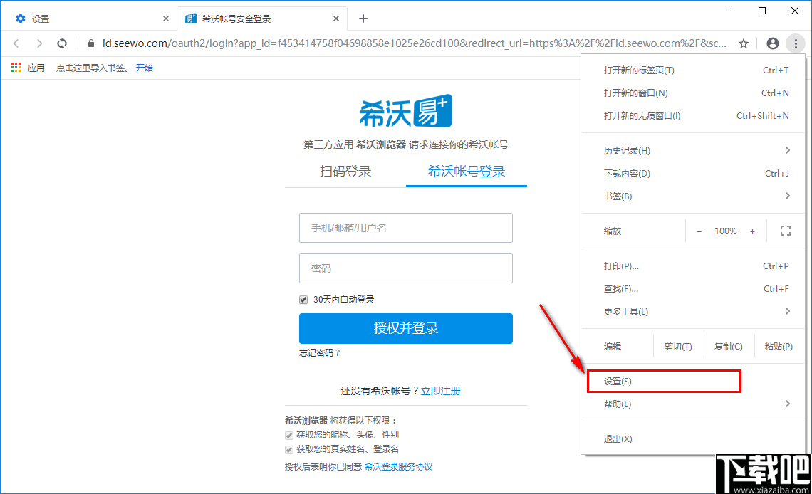Screen dimensions: 812x494
Task: Minimize the browser window
Action: (x=730, y=11)
